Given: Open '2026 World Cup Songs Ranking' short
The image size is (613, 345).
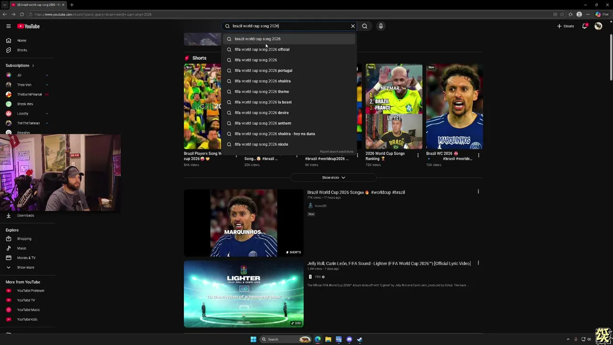Looking at the screenshot, I should [x=394, y=107].
